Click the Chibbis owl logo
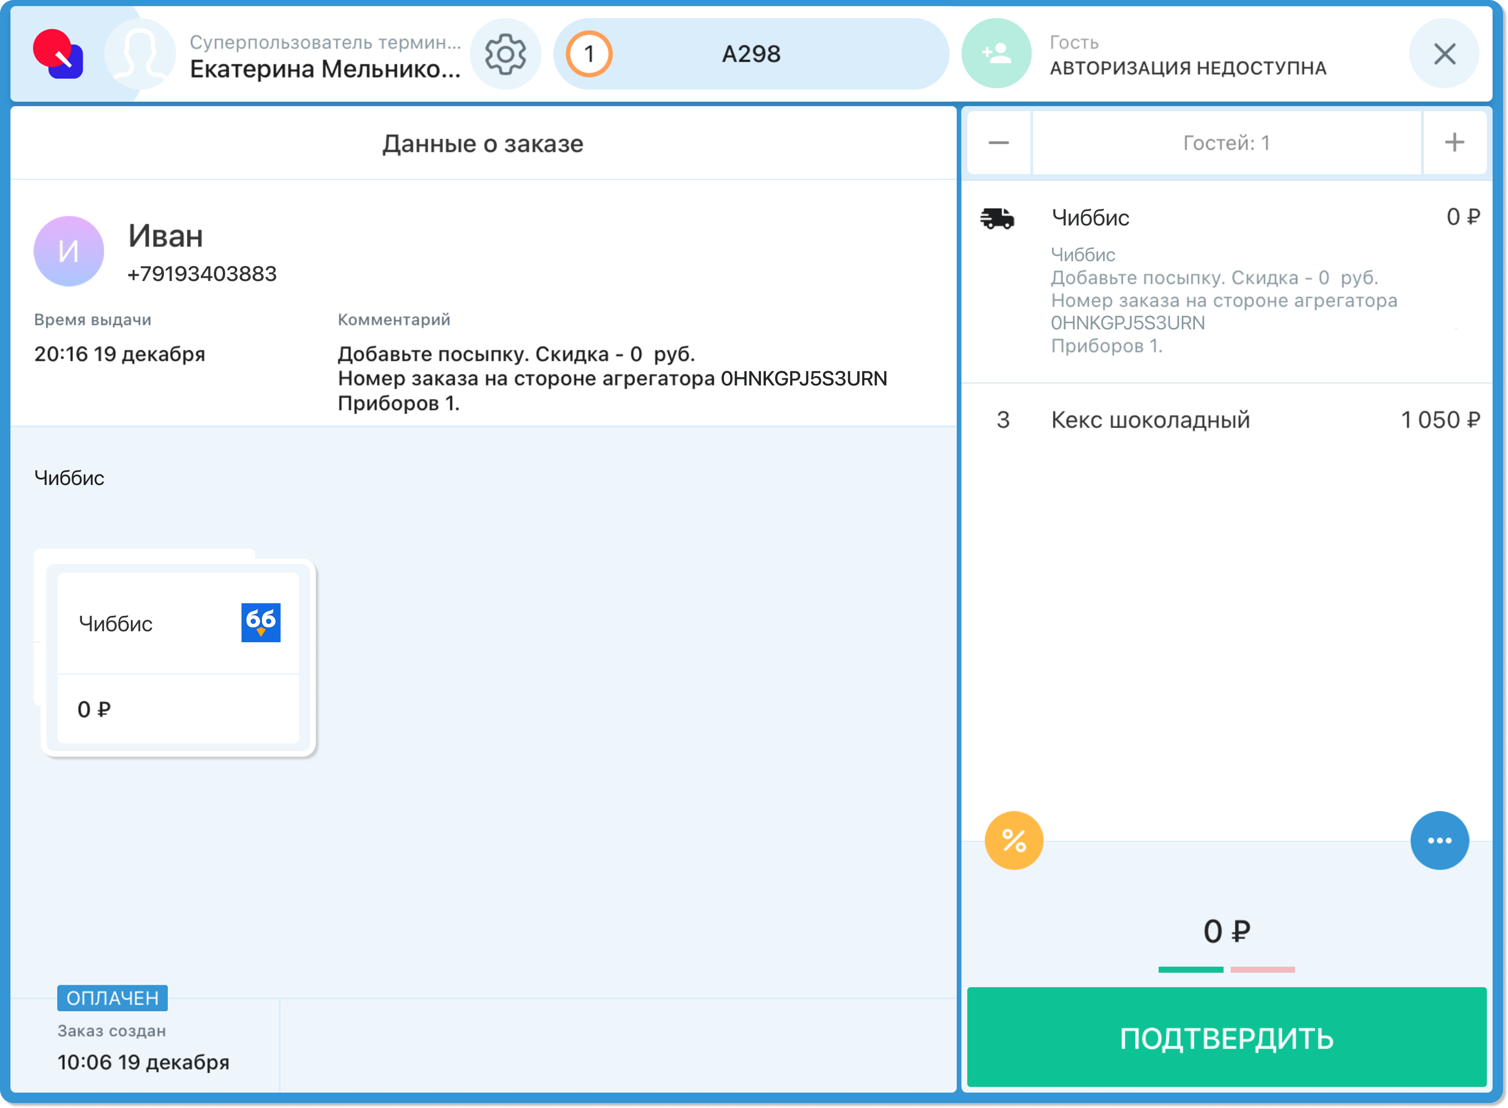The height and width of the screenshot is (1108, 1508). click(260, 622)
